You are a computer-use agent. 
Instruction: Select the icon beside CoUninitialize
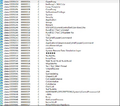pos(1,82)
